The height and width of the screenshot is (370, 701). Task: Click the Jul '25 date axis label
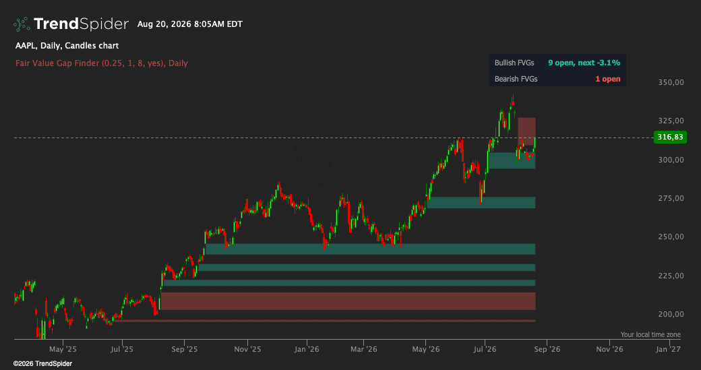[121, 349]
